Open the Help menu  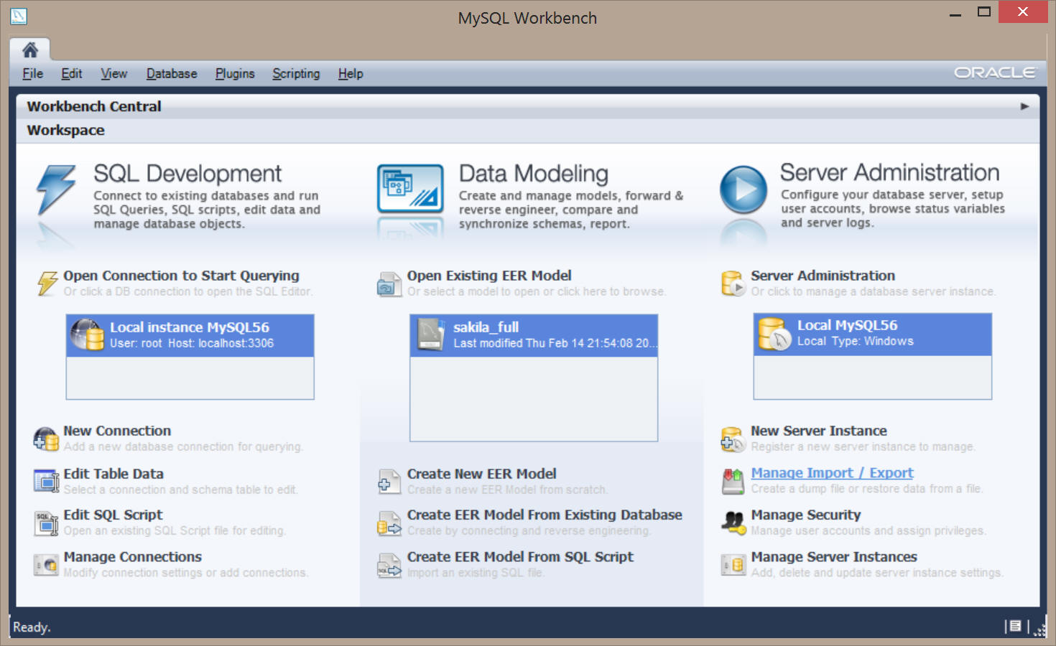tap(351, 73)
